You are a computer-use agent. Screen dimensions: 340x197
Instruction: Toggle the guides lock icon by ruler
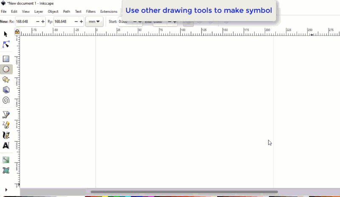(17, 32)
